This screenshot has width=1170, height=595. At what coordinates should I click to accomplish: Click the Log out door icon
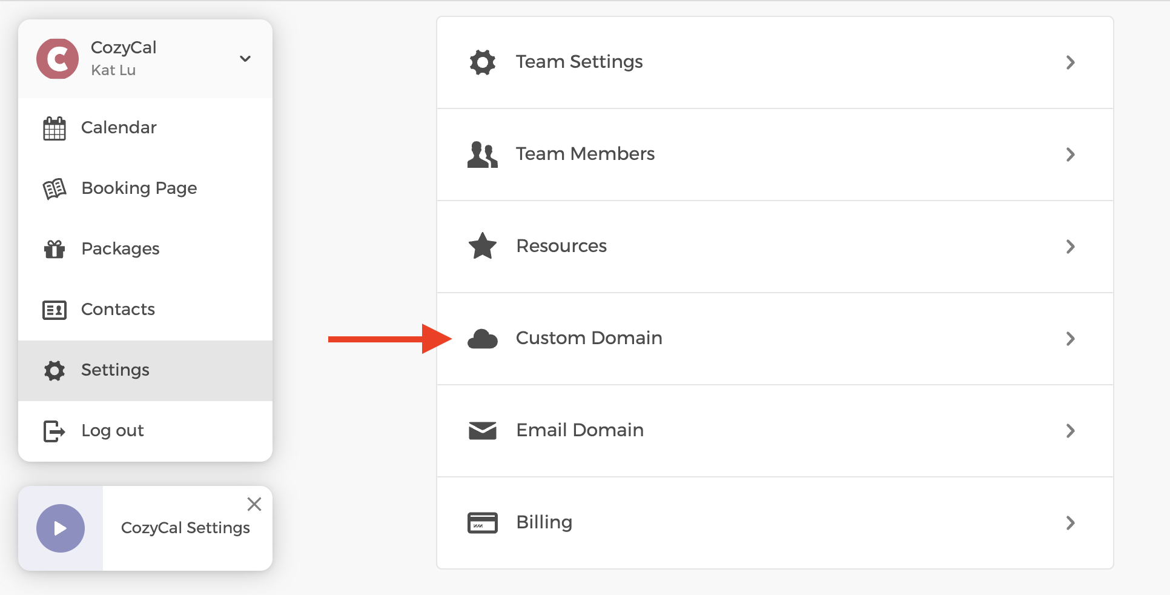pyautogui.click(x=55, y=431)
